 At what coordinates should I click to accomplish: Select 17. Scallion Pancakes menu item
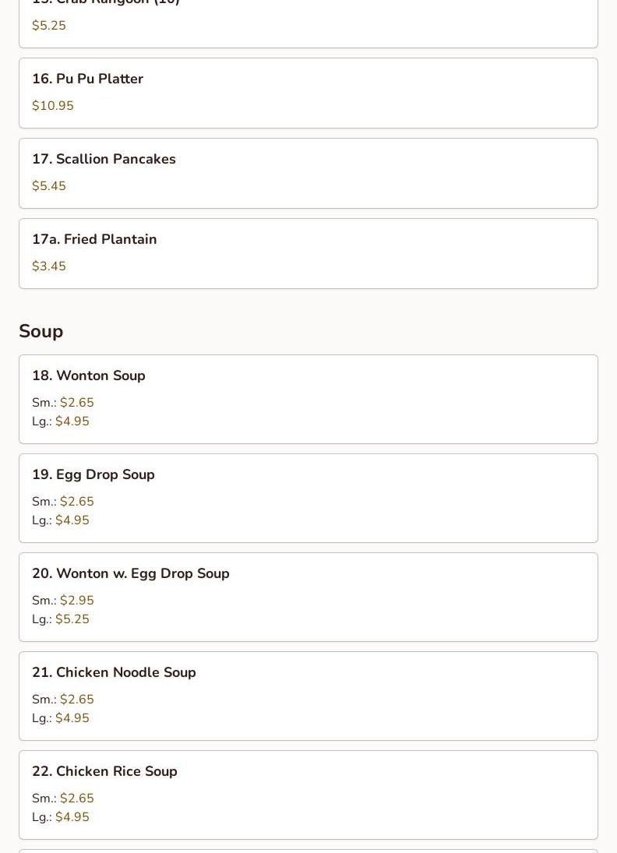(x=308, y=173)
